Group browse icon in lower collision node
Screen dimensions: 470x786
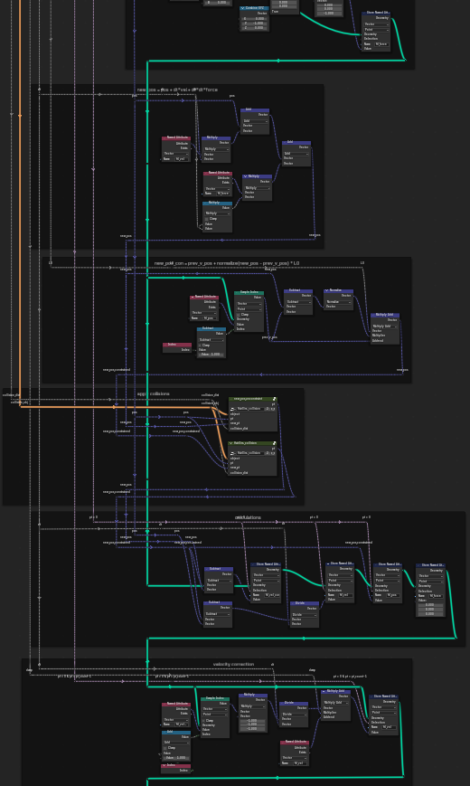[232, 452]
